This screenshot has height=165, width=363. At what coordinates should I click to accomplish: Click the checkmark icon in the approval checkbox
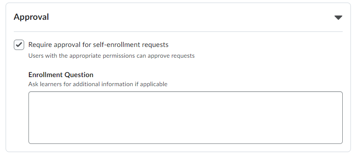point(19,45)
